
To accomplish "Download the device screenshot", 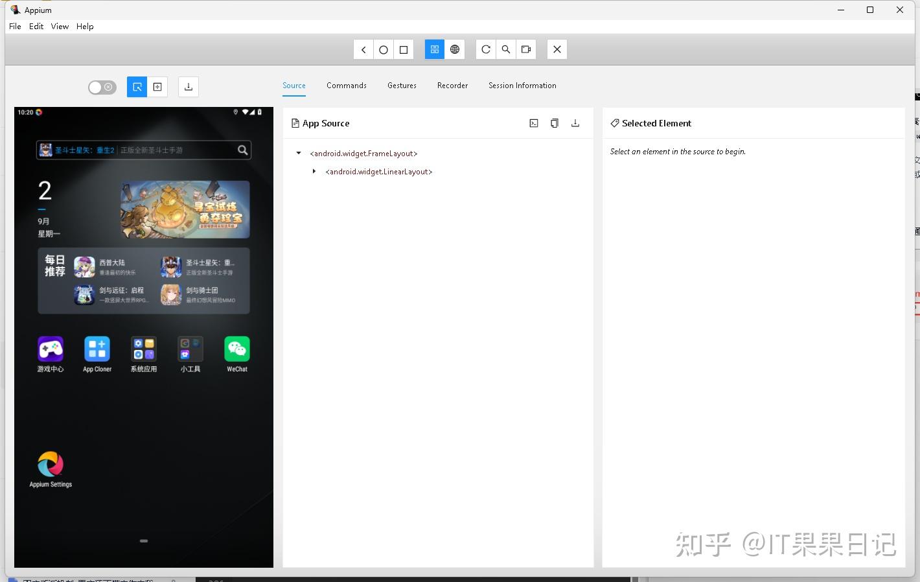I will [x=188, y=86].
